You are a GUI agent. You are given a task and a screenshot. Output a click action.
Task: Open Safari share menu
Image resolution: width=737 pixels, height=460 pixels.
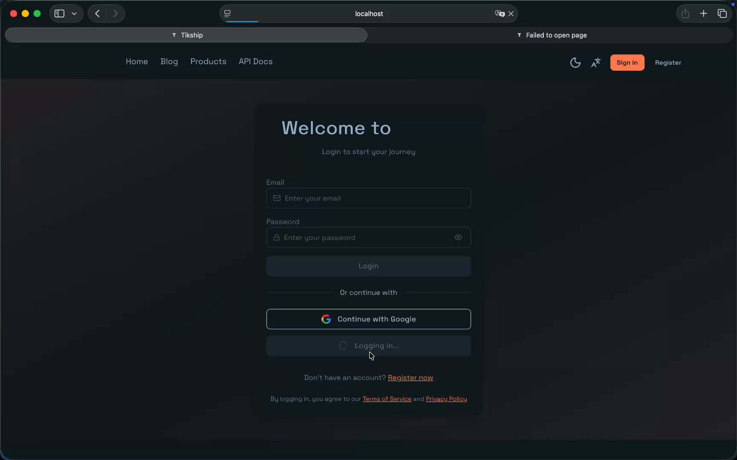point(685,14)
